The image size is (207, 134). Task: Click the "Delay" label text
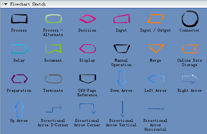click(x=19, y=61)
